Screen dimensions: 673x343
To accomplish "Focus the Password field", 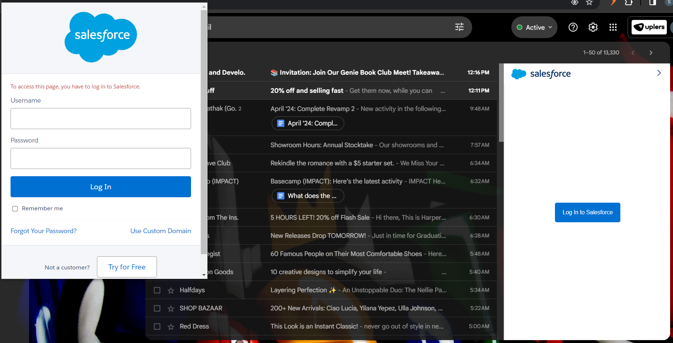I will (101, 158).
